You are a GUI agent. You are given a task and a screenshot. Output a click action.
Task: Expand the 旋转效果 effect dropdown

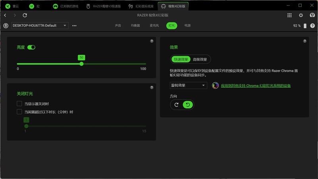point(188,86)
